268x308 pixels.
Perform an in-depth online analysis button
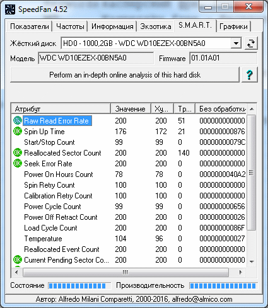click(125, 75)
